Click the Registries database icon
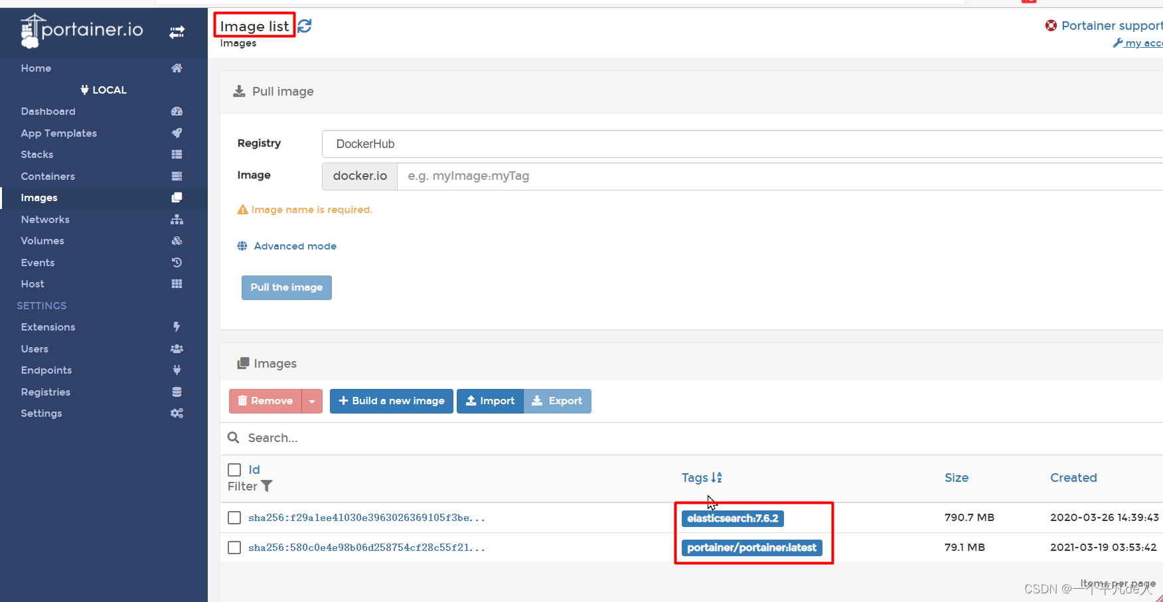The height and width of the screenshot is (602, 1163). (177, 392)
